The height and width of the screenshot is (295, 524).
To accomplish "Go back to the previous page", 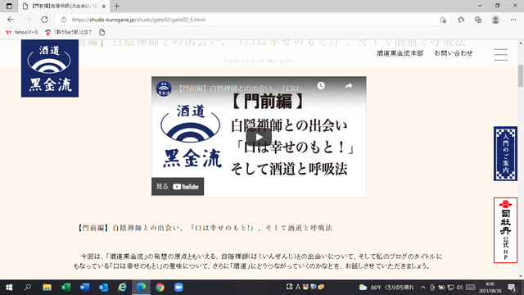I will (x=11, y=20).
